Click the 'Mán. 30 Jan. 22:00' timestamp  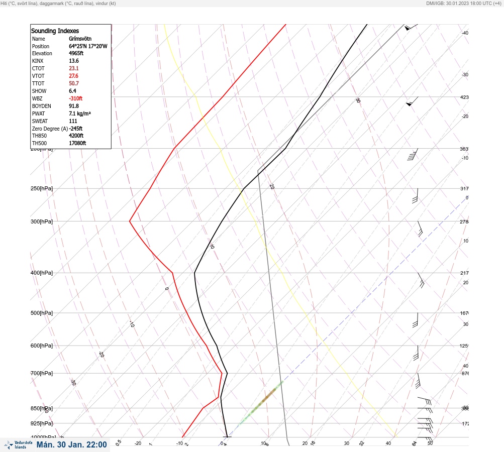click(x=71, y=444)
